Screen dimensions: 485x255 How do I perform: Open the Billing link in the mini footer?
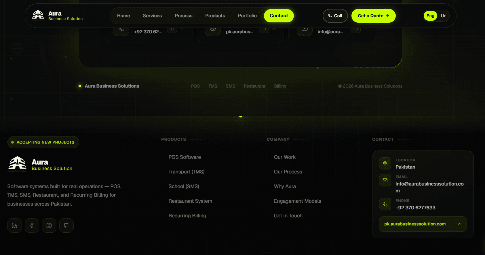coord(280,86)
